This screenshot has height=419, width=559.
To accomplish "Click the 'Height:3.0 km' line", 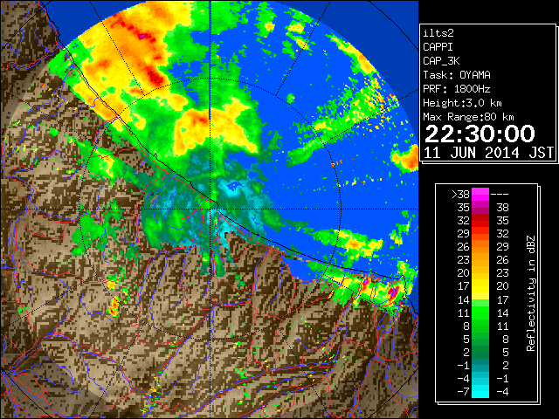I will click(x=462, y=103).
